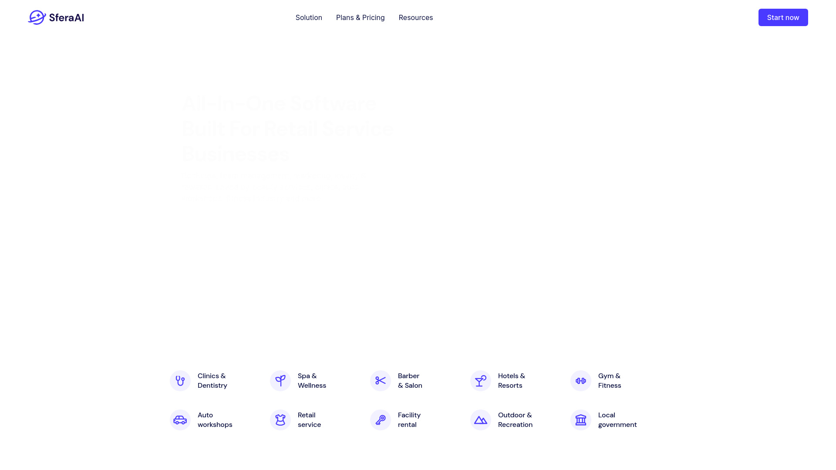Click the Outdoor & Recreation mountain icon
836x470 pixels.
coord(481,420)
